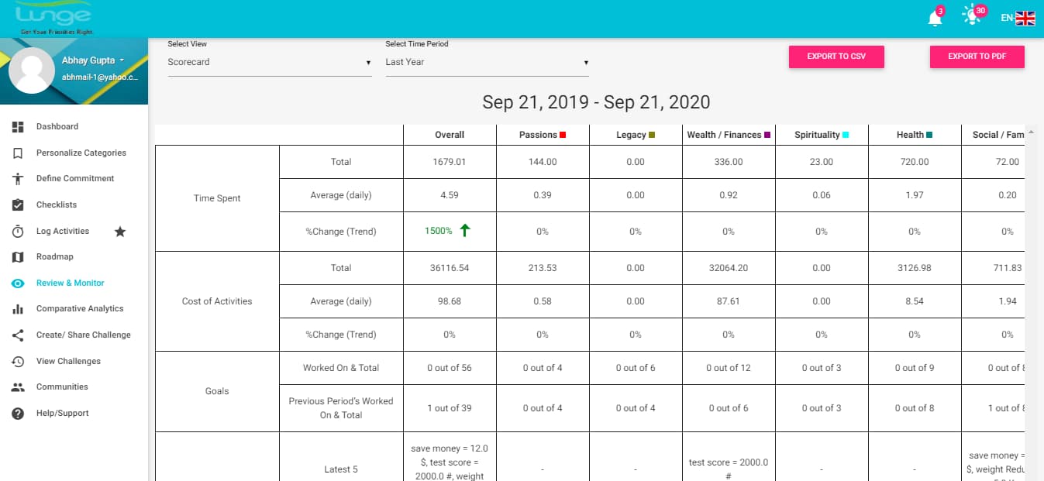Viewport: 1044px width, 481px height.
Task: Open the EN language selector
Action: click(1007, 18)
